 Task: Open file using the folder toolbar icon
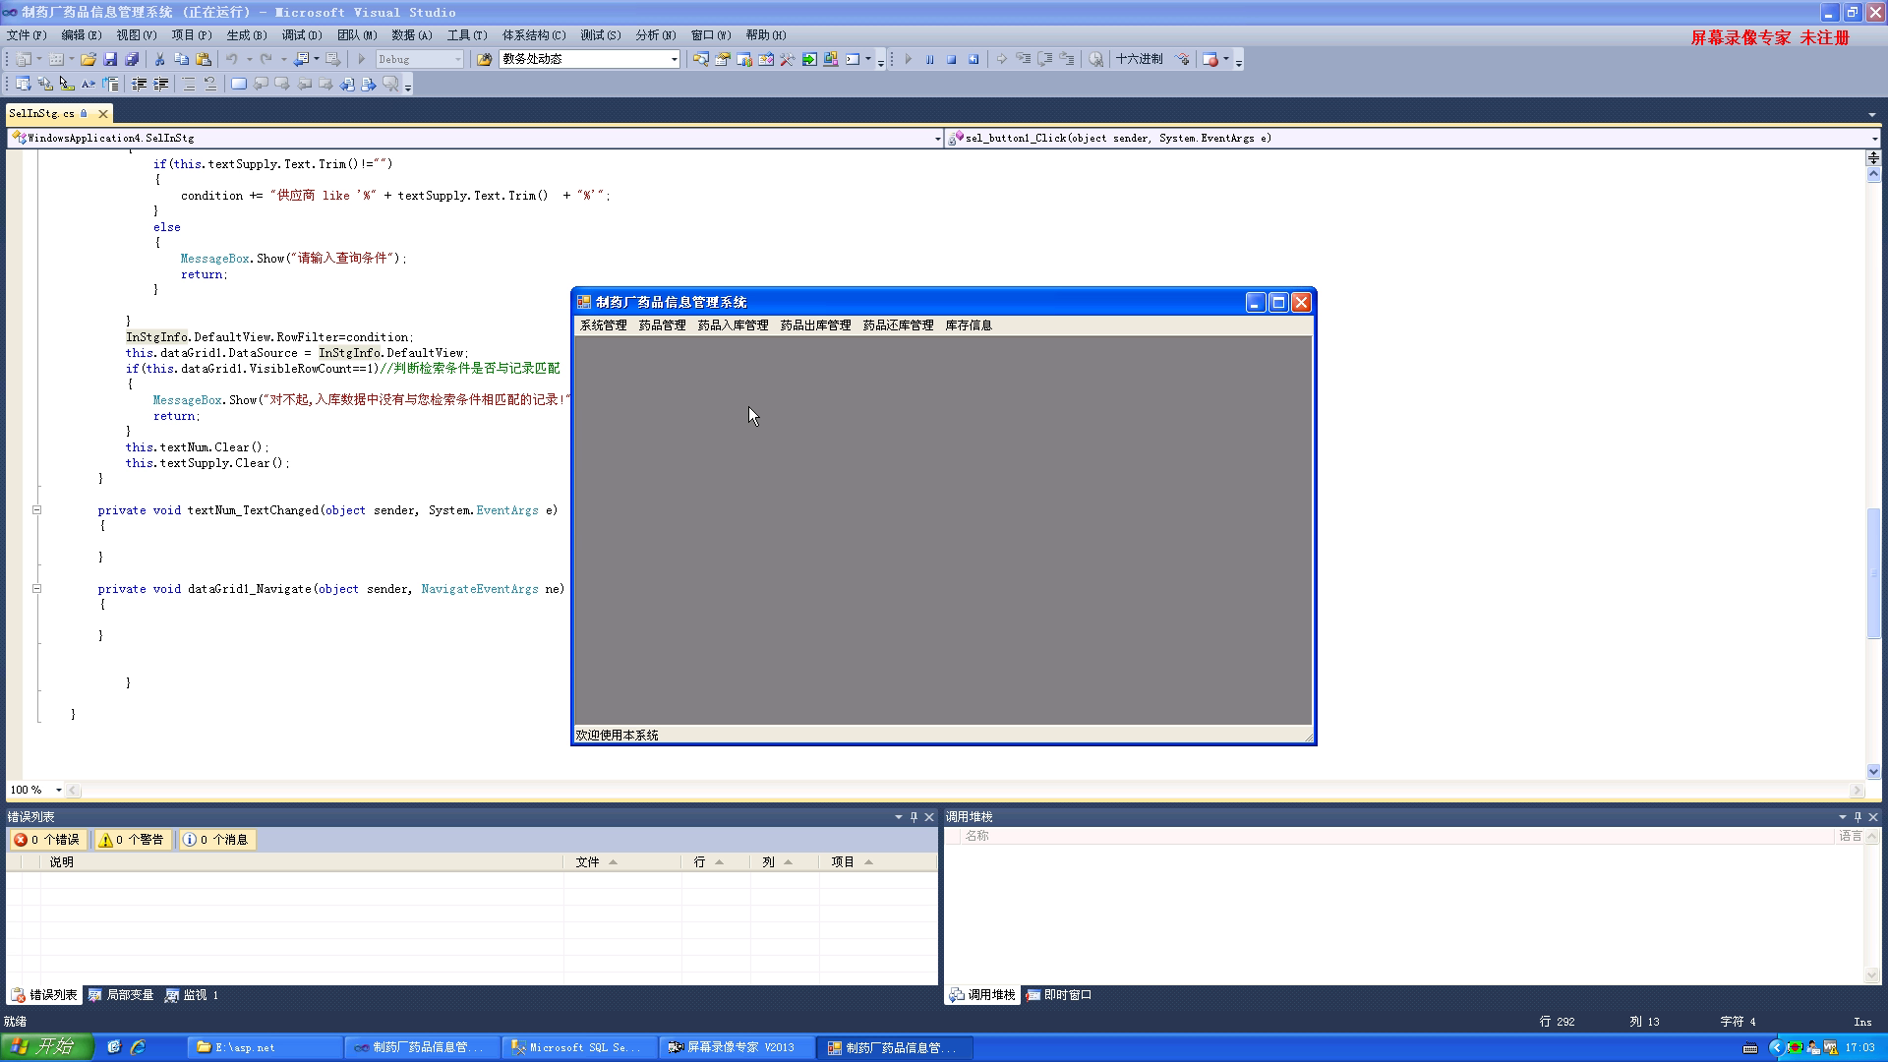point(88,59)
